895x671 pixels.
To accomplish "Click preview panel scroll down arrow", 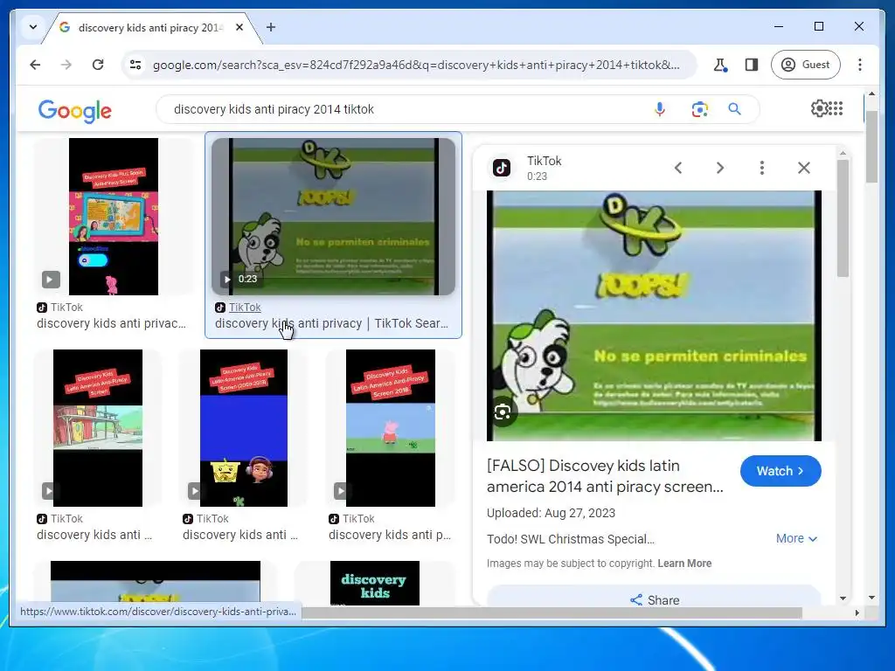I will point(843,598).
